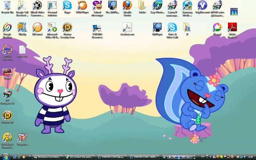Select the Norton Security Scan shortcut

click(67, 31)
